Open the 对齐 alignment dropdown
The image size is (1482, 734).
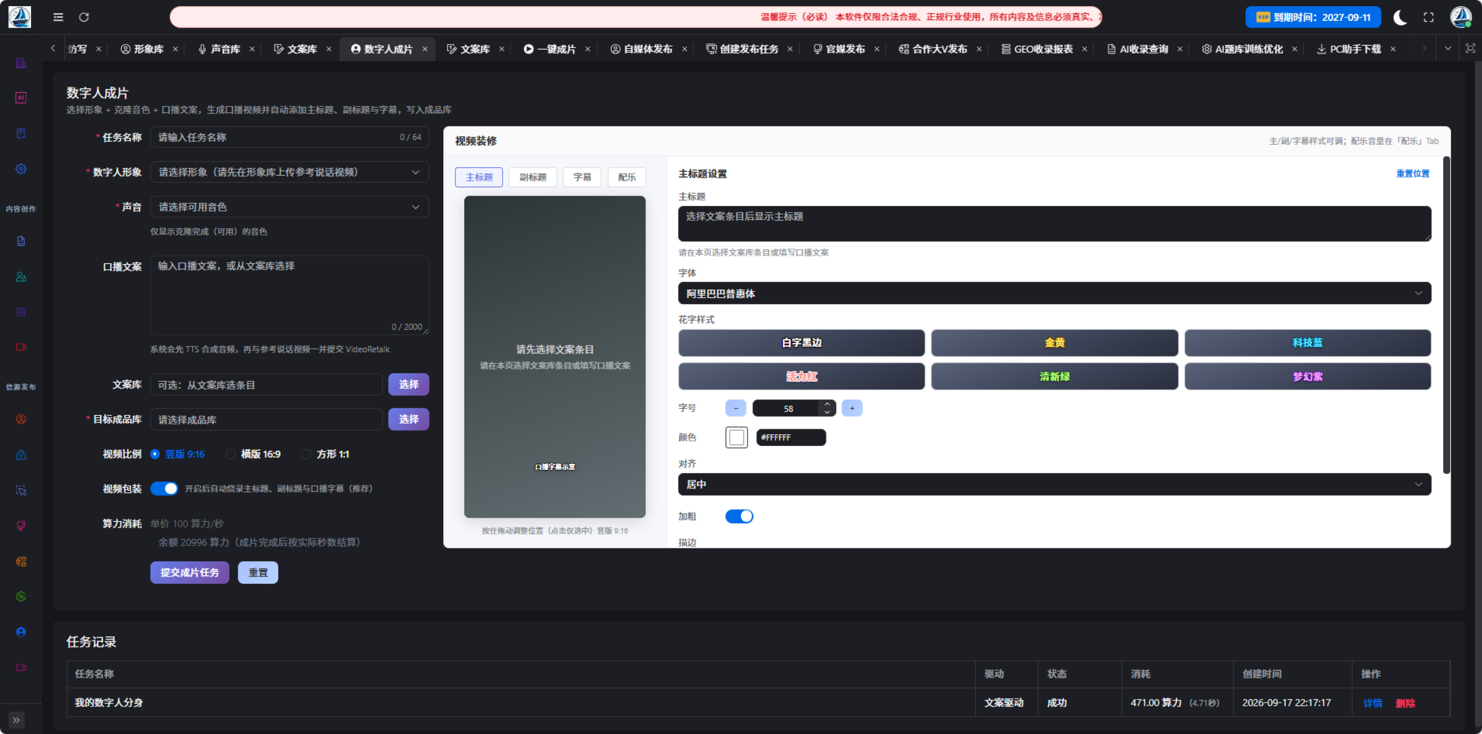pos(1054,485)
